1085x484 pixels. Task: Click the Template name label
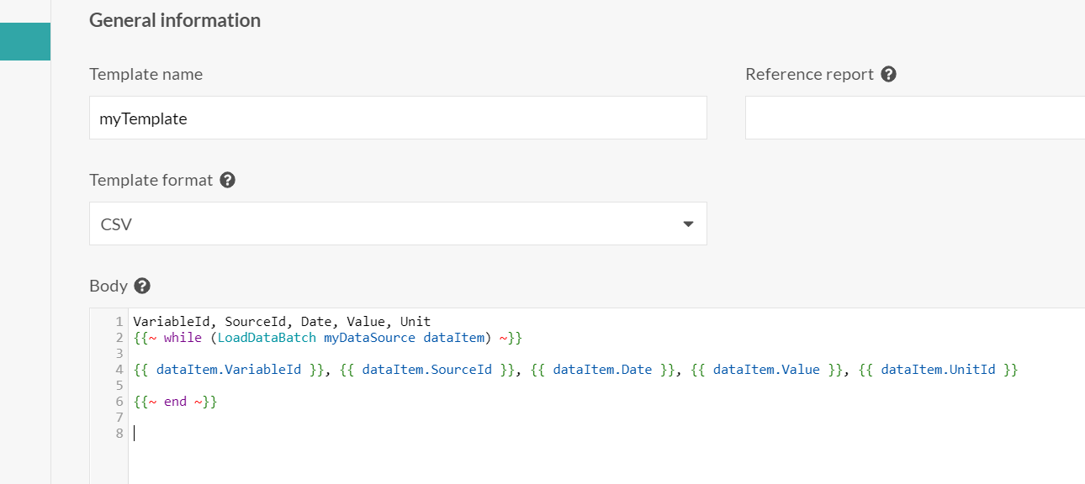pyautogui.click(x=146, y=74)
